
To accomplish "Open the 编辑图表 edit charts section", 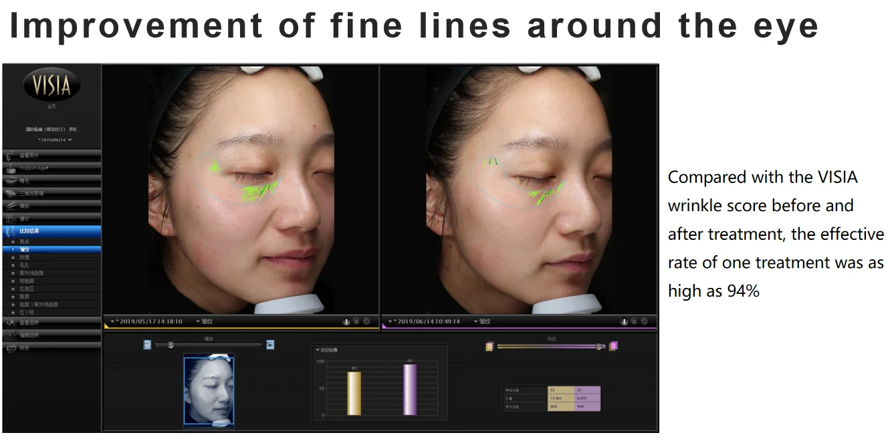I will click(51, 335).
